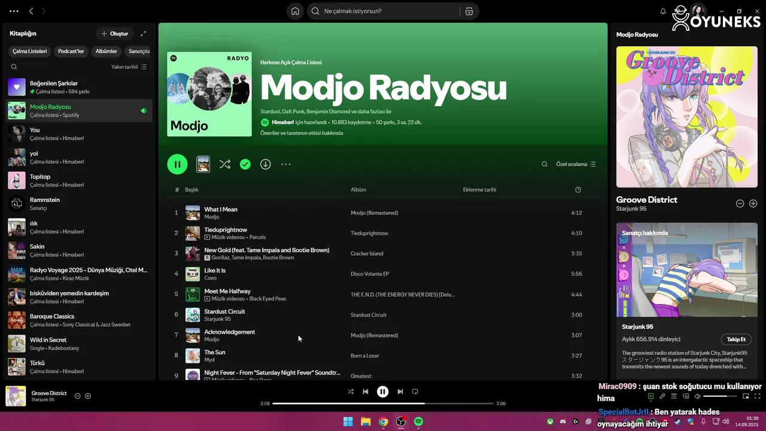This screenshot has height=431, width=766.
Task: Open the notifications bell
Action: [663, 11]
